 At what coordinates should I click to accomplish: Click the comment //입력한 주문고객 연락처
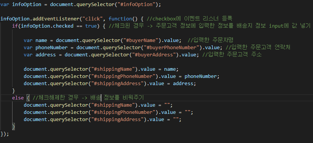click(x=258, y=48)
